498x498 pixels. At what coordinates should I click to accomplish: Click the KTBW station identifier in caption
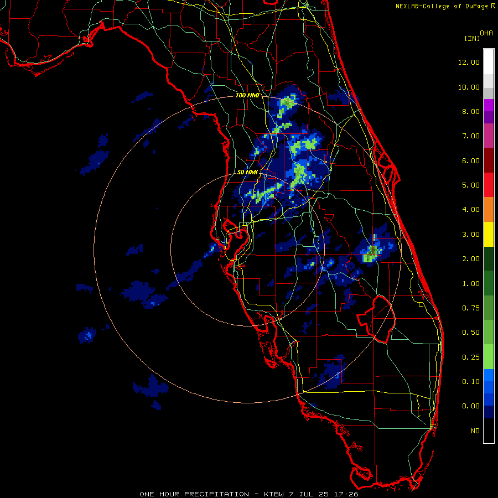tap(274, 494)
